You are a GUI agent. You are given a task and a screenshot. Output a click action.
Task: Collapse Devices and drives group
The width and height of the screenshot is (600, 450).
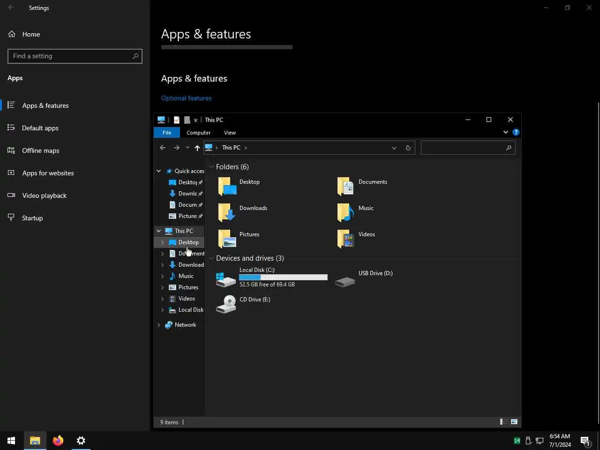[x=212, y=258]
